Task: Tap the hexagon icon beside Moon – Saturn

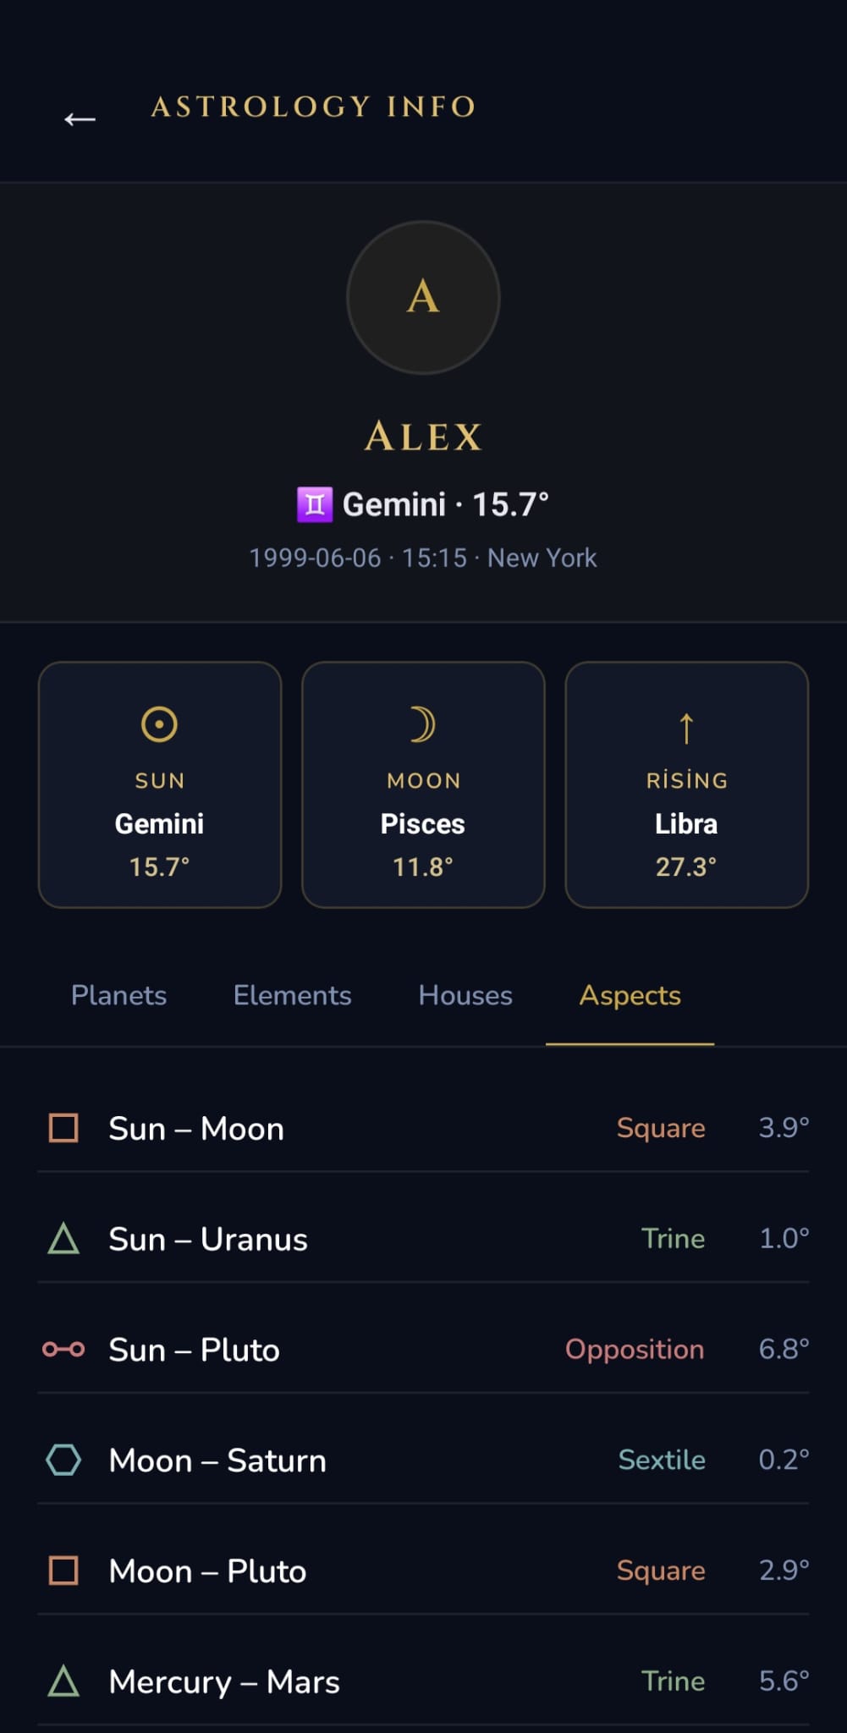Action: pyautogui.click(x=63, y=1460)
